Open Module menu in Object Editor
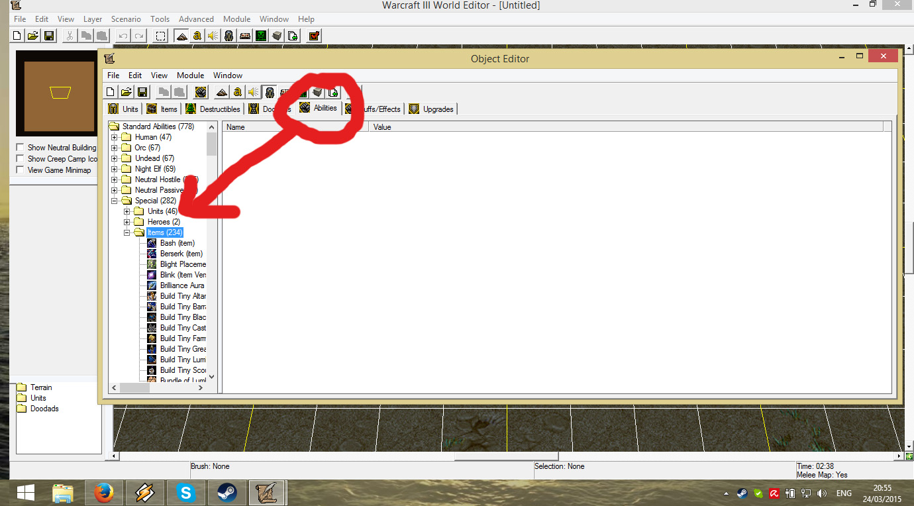Screen dimensions: 914x506 click(190, 76)
